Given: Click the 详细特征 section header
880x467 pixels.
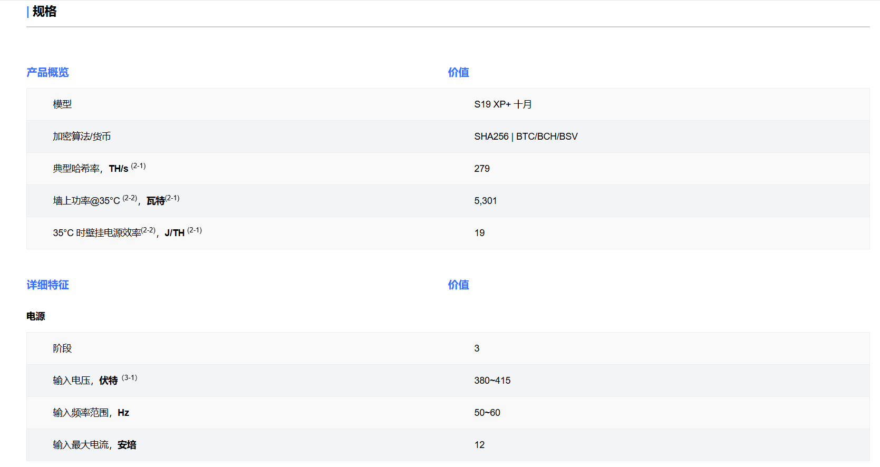Looking at the screenshot, I should point(47,285).
